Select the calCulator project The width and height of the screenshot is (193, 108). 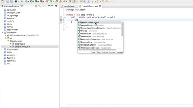[x=10, y=10]
